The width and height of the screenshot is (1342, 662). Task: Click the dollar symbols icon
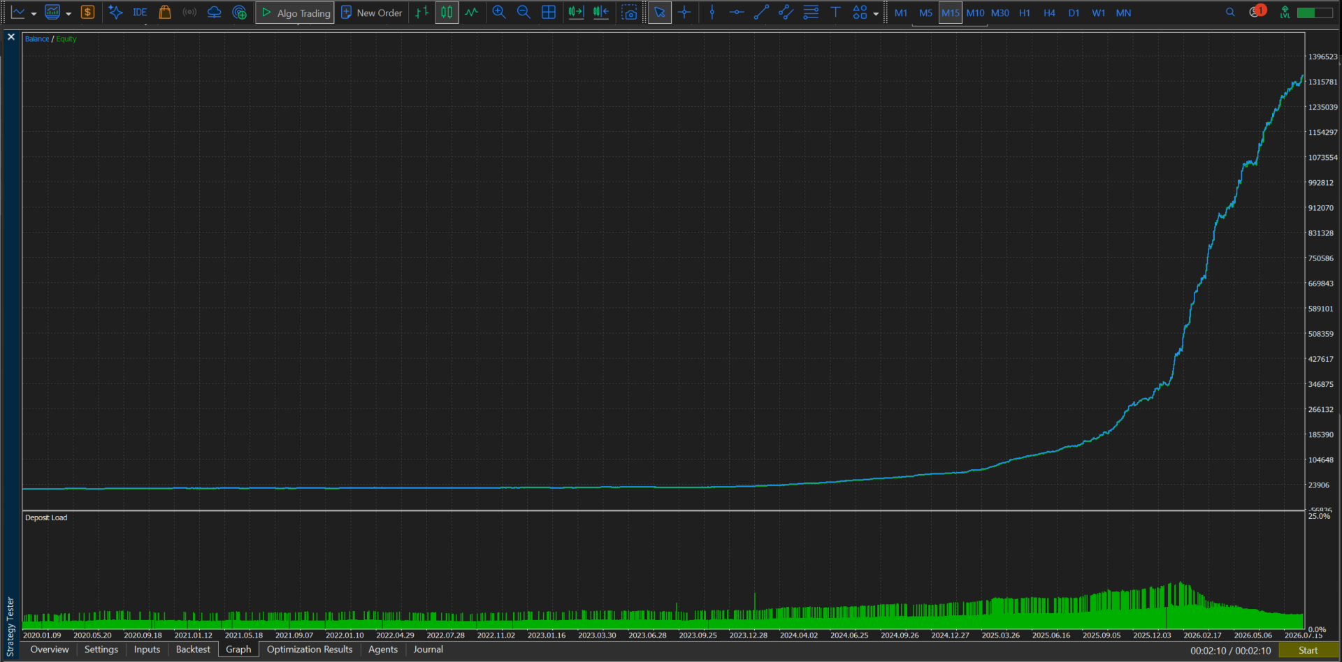87,13
